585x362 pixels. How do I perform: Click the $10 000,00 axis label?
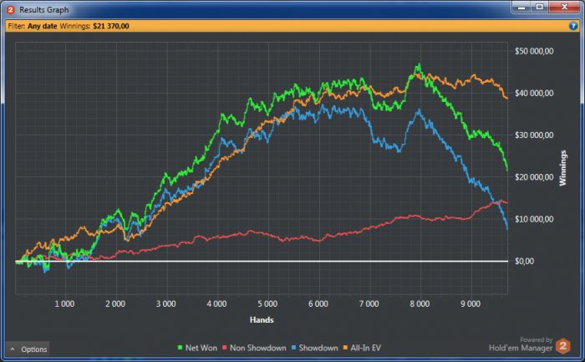[534, 219]
